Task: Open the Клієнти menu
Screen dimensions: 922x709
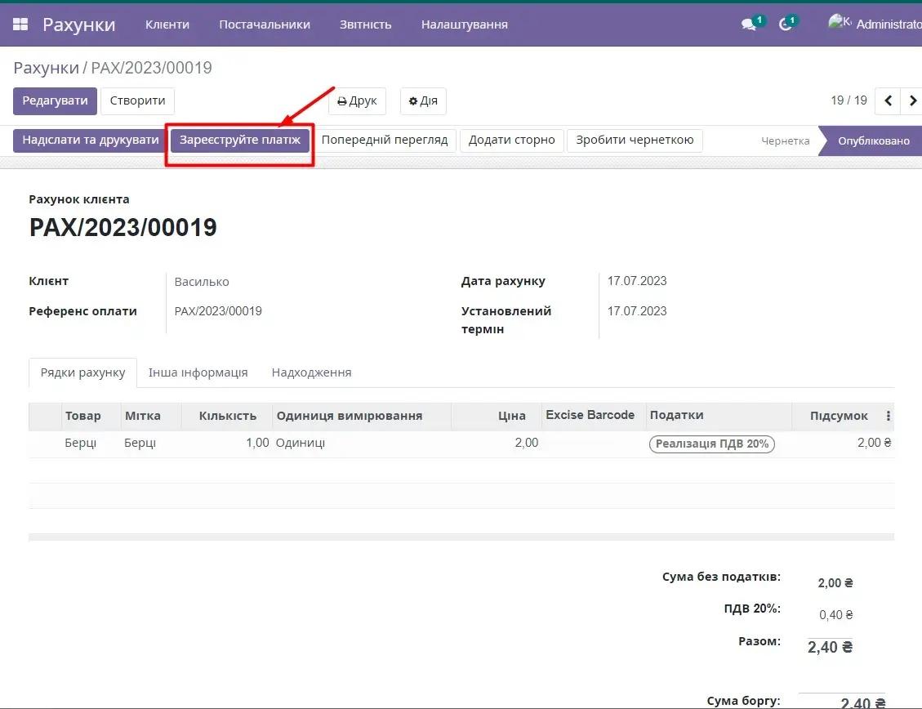Action: [x=167, y=25]
